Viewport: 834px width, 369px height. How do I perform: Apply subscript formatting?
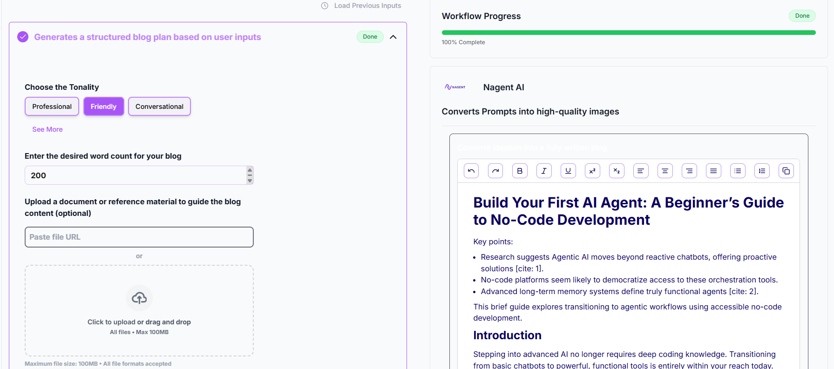[x=617, y=171]
